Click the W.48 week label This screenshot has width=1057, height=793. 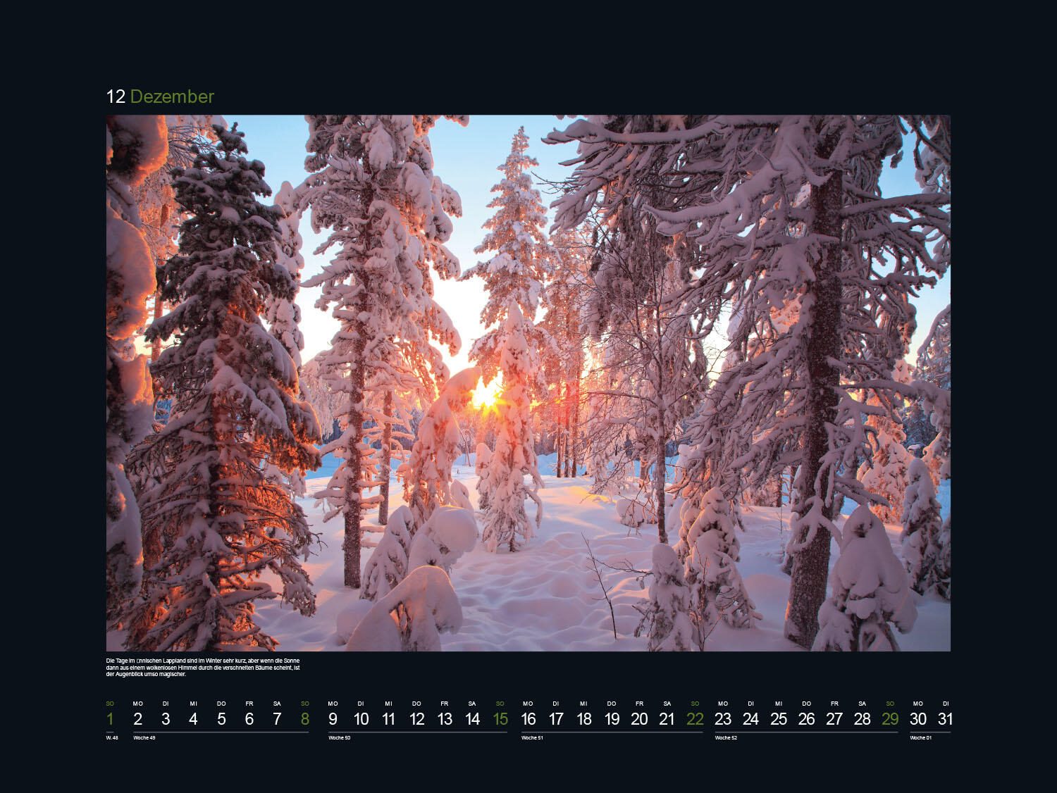point(112,738)
